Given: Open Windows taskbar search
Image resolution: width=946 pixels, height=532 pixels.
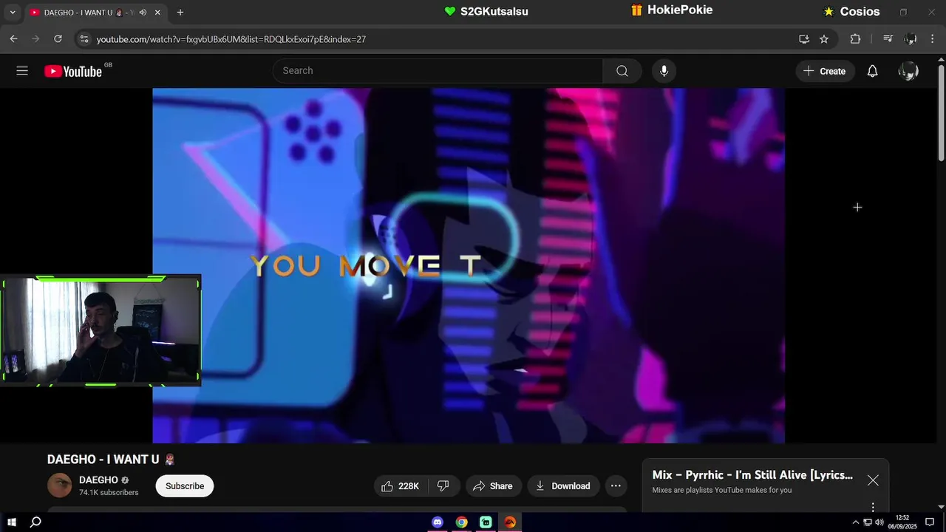Looking at the screenshot, I should [x=35, y=522].
